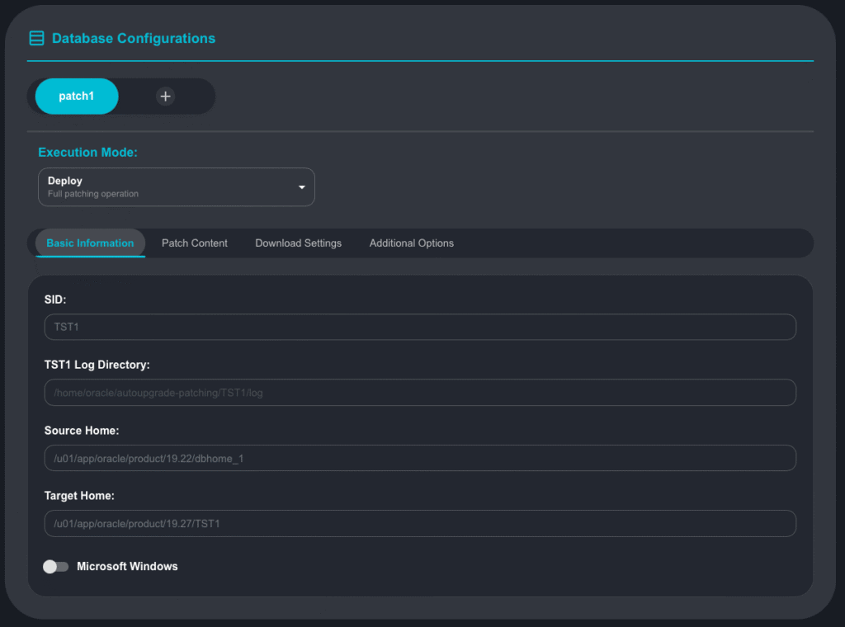The image size is (845, 627).
Task: Switch to the Patch Content tab
Action: tap(195, 243)
